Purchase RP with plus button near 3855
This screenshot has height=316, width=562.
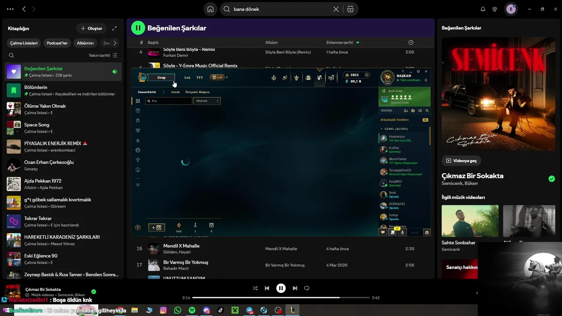coord(367,75)
